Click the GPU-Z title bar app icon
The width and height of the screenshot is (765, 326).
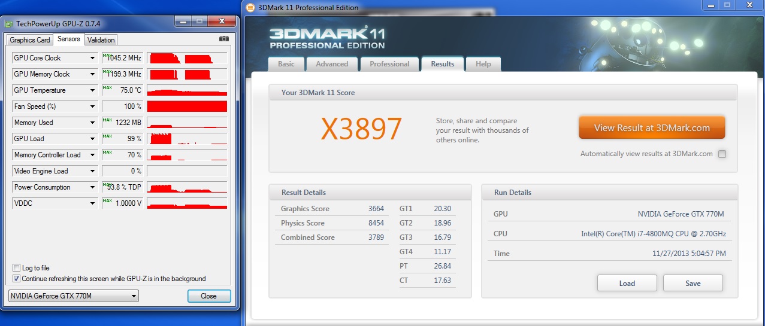tap(8, 23)
